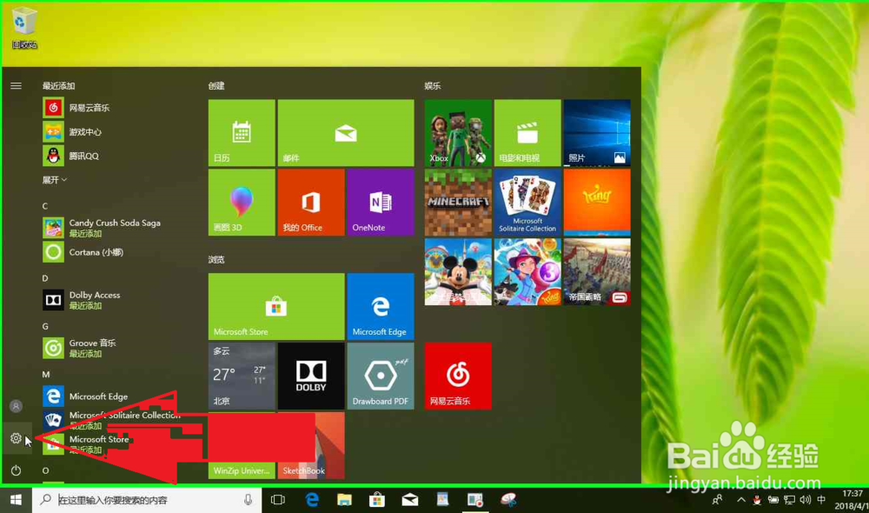Open the Minecraft tile
The height and width of the screenshot is (513, 869).
coord(457,202)
